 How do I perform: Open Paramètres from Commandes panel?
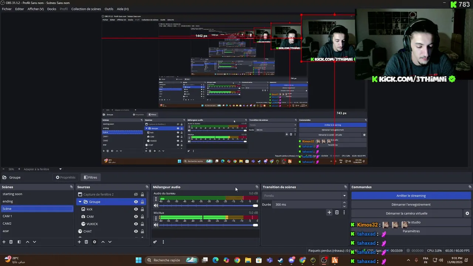[x=411, y=231]
